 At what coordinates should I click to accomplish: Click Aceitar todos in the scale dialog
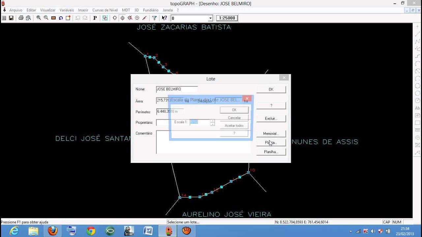pos(234,126)
